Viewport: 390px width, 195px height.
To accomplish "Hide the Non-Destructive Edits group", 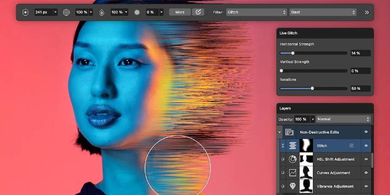I will (366, 132).
